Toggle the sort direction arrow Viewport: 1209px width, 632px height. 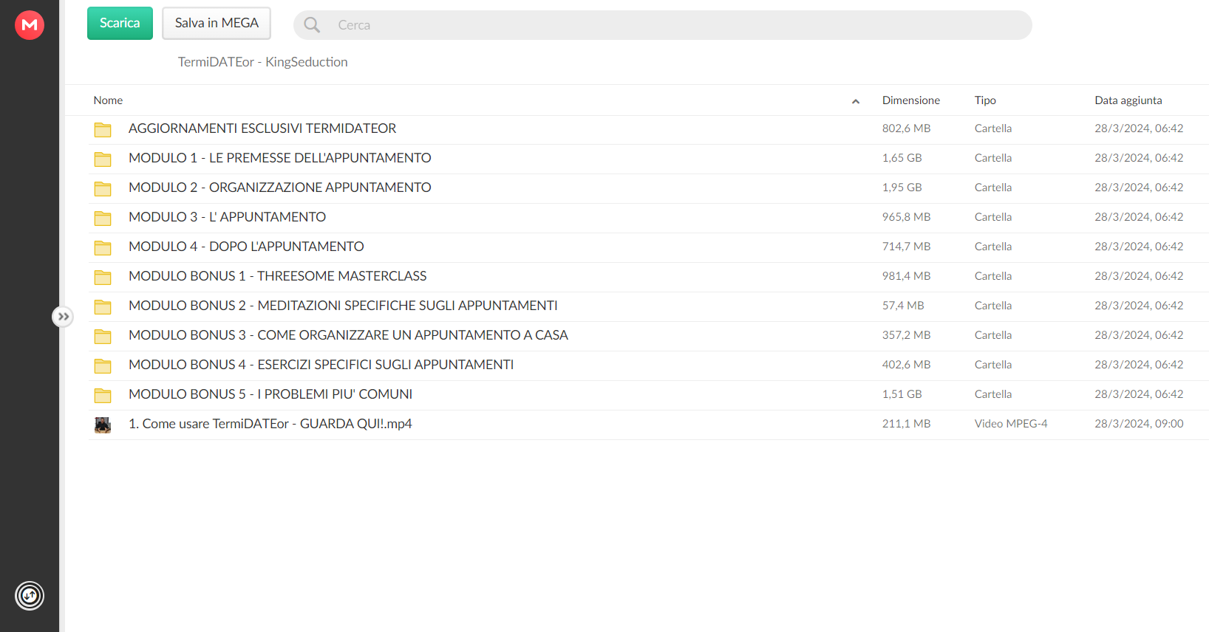tap(856, 101)
